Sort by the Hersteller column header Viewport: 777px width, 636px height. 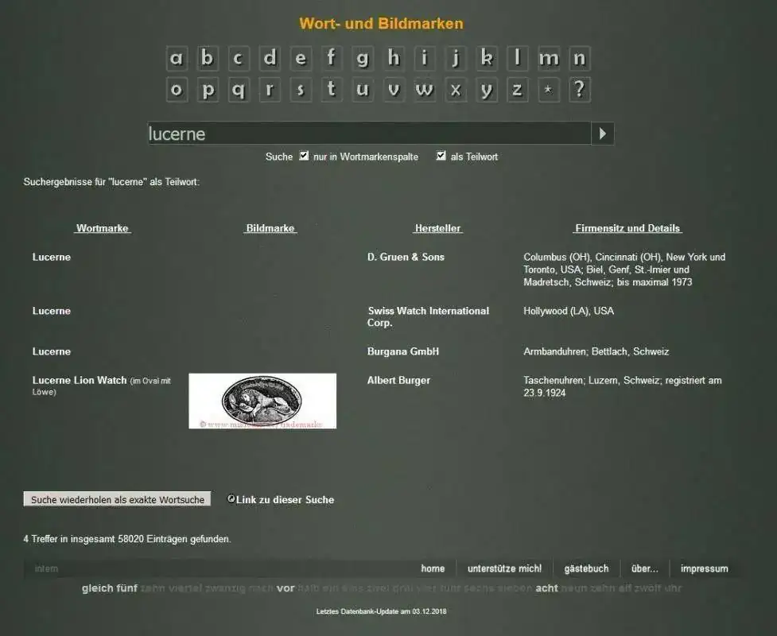click(438, 228)
